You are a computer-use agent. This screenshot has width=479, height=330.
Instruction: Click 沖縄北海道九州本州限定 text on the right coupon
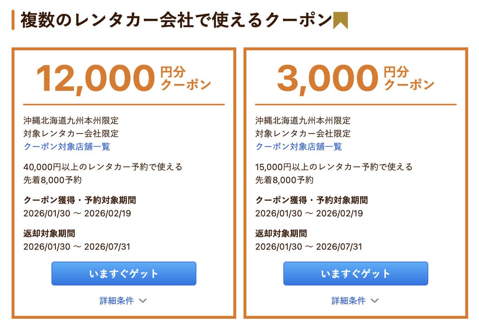(304, 120)
